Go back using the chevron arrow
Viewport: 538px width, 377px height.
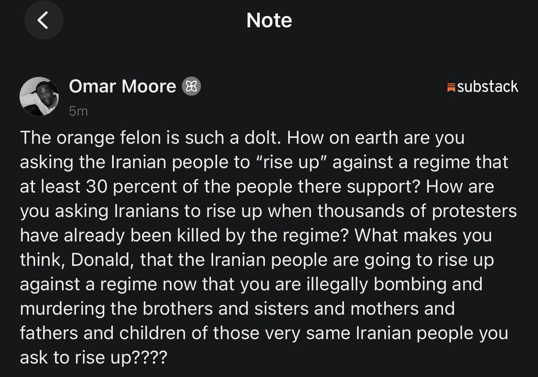pyautogui.click(x=44, y=20)
